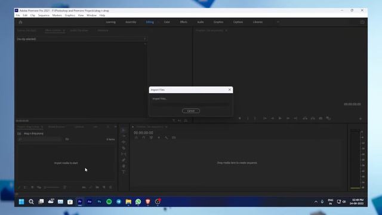Select the Pen tool
This screenshot has width=382, height=215.
click(x=124, y=160)
